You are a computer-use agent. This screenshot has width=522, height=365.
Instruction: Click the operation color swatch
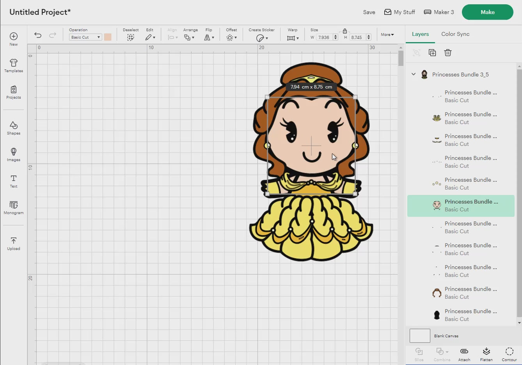[108, 37]
